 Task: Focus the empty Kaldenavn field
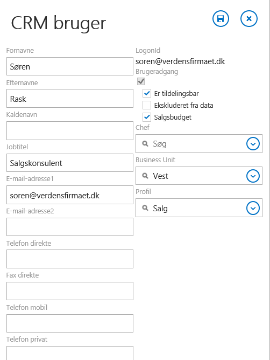(70, 130)
